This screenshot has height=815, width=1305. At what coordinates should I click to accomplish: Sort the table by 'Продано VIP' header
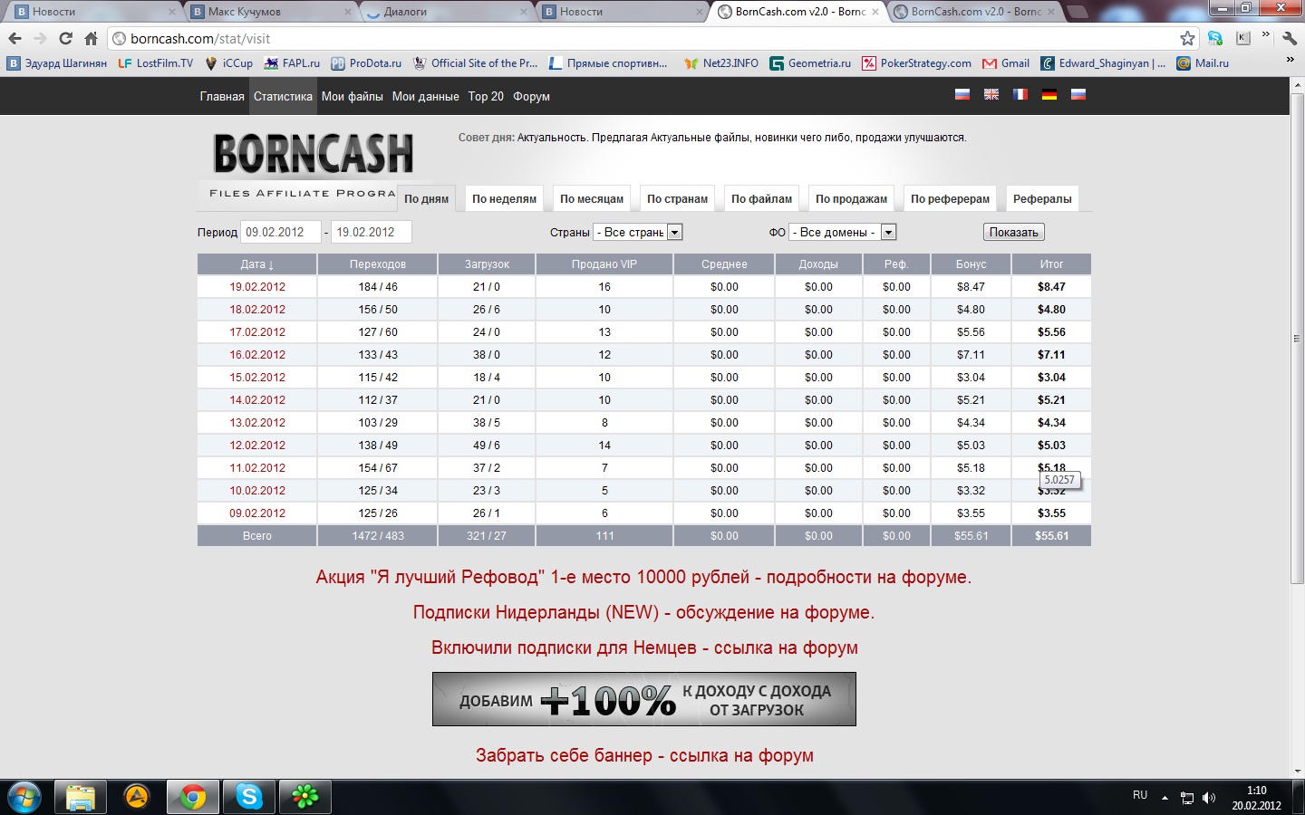[x=604, y=264]
